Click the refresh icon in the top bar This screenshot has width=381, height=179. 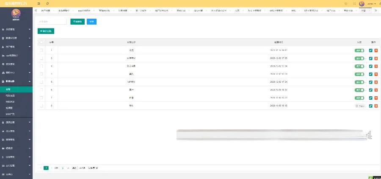coord(47,4)
